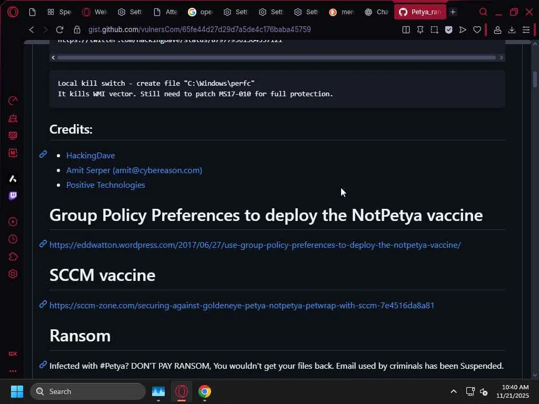Open the HackingDave credit link

91,155
